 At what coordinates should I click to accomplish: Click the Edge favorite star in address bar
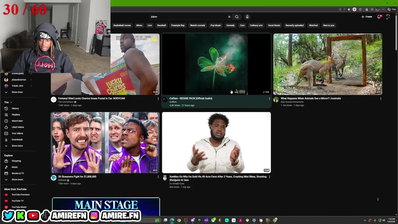coord(349,9)
